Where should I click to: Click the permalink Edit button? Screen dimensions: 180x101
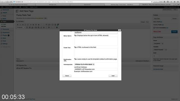click(46, 18)
